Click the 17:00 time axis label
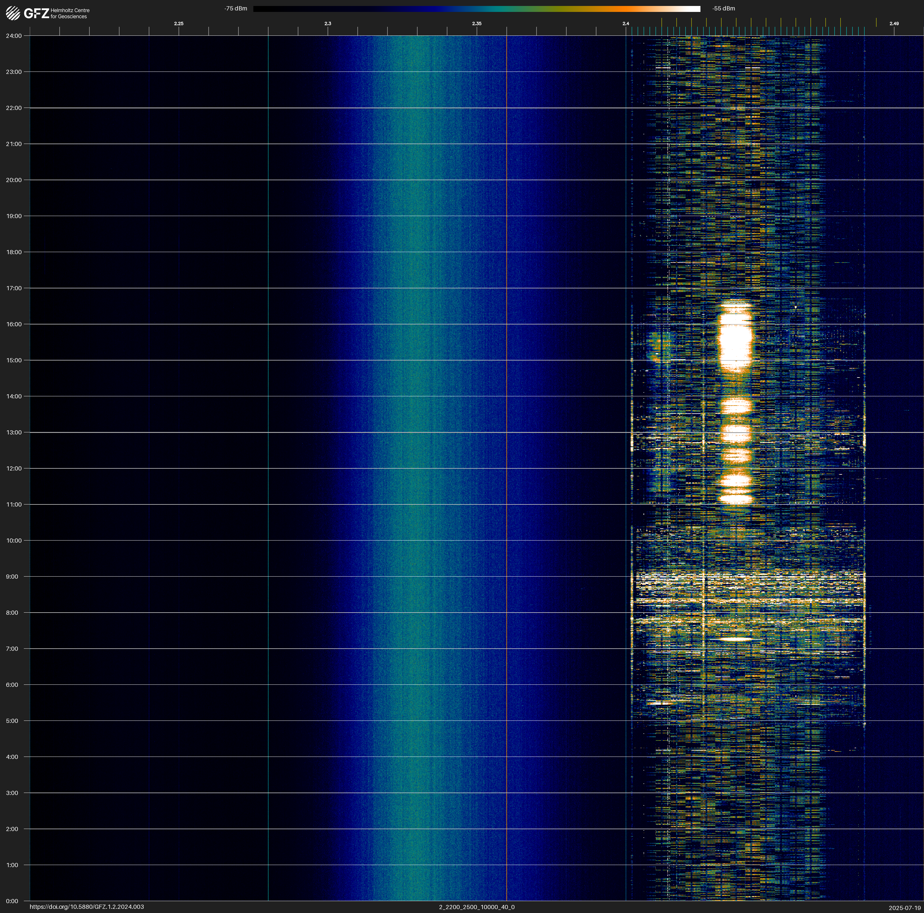The width and height of the screenshot is (924, 913). pos(14,288)
